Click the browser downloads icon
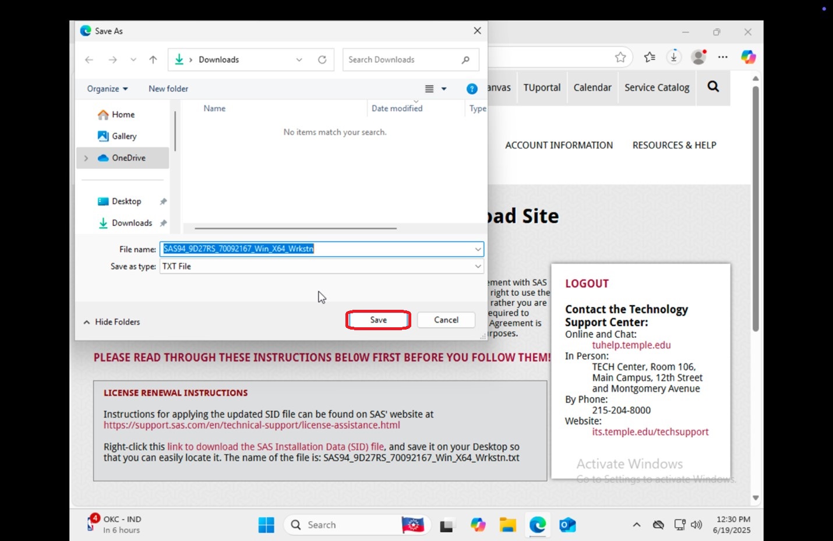Image resolution: width=833 pixels, height=541 pixels. (x=674, y=57)
